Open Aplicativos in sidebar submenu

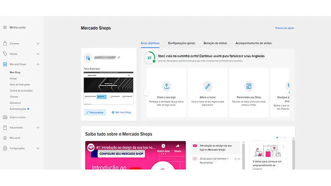click(x=15, y=103)
